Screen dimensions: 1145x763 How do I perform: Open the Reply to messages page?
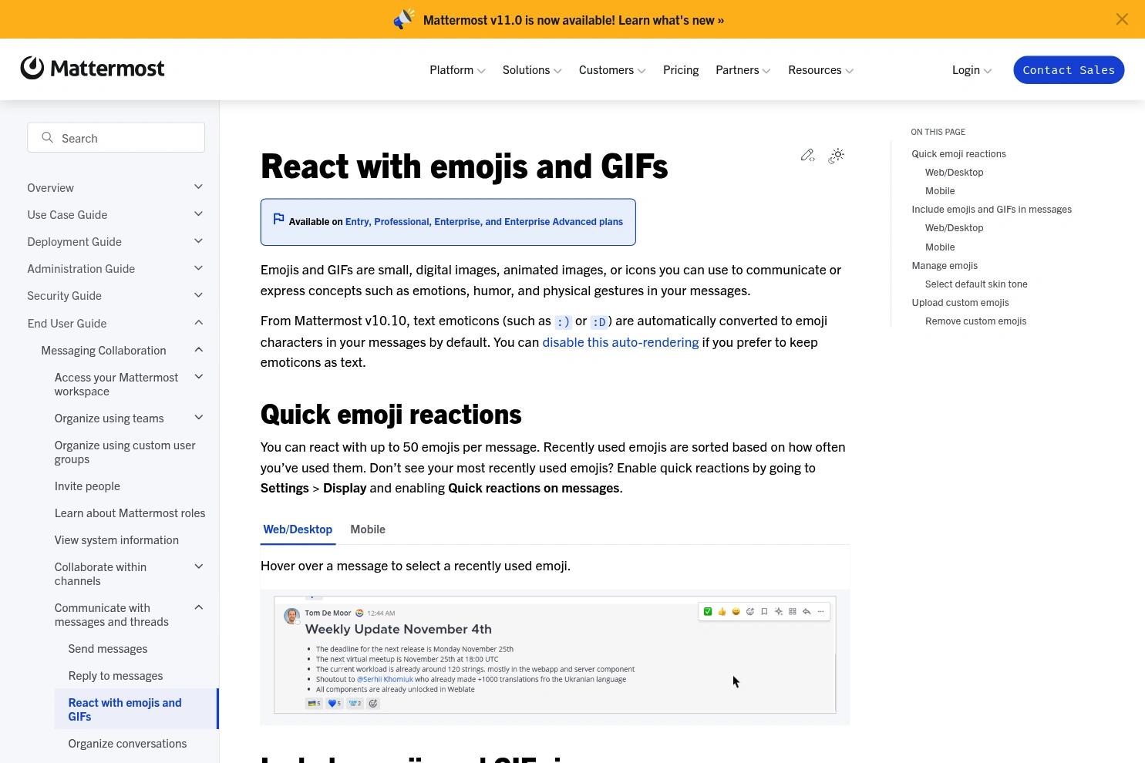click(x=116, y=676)
